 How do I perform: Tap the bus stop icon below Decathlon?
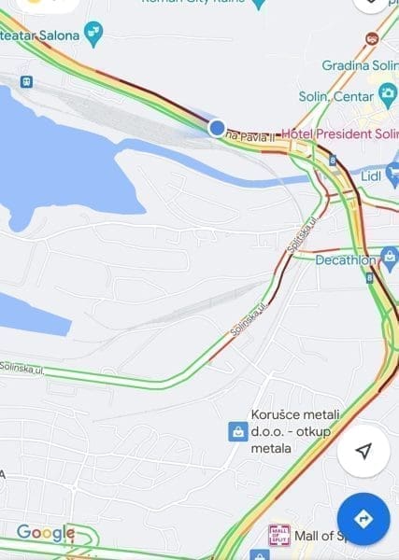click(370, 278)
